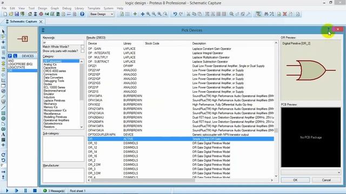Click the Results horizontal scroll right arrow
This screenshot has height=194, width=346.
[x=272, y=180]
